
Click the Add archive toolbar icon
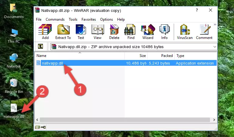[x=45, y=32]
